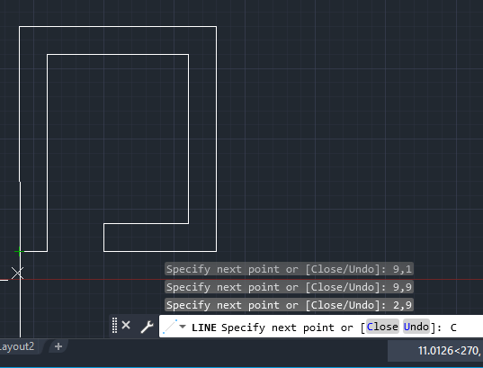Grab the command line dotted grip handle
Image resolution: width=483 pixels, height=368 pixels.
point(114,326)
